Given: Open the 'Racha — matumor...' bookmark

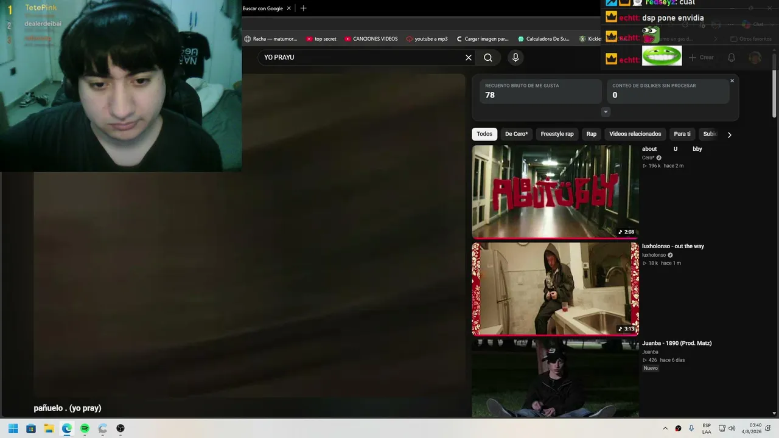Looking at the screenshot, I should [x=271, y=39].
